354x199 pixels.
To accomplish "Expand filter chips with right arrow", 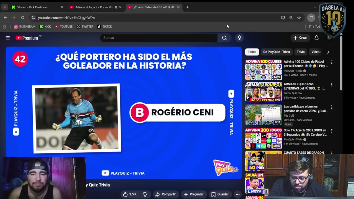I will [328, 52].
